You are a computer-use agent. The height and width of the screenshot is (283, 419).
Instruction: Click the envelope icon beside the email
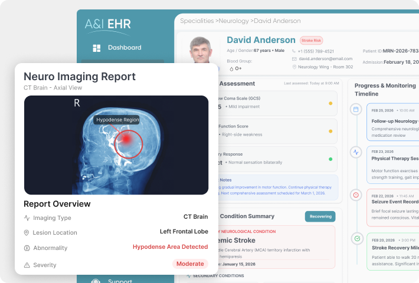294,59
